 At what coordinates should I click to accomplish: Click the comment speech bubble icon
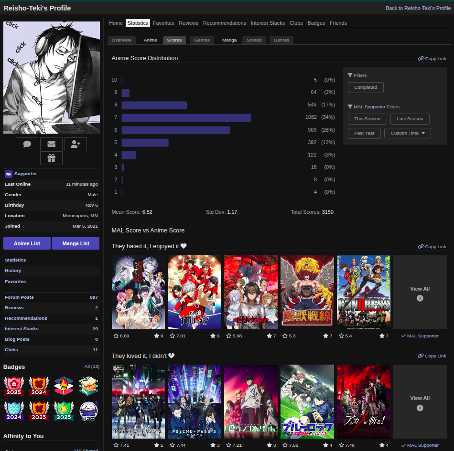(27, 144)
